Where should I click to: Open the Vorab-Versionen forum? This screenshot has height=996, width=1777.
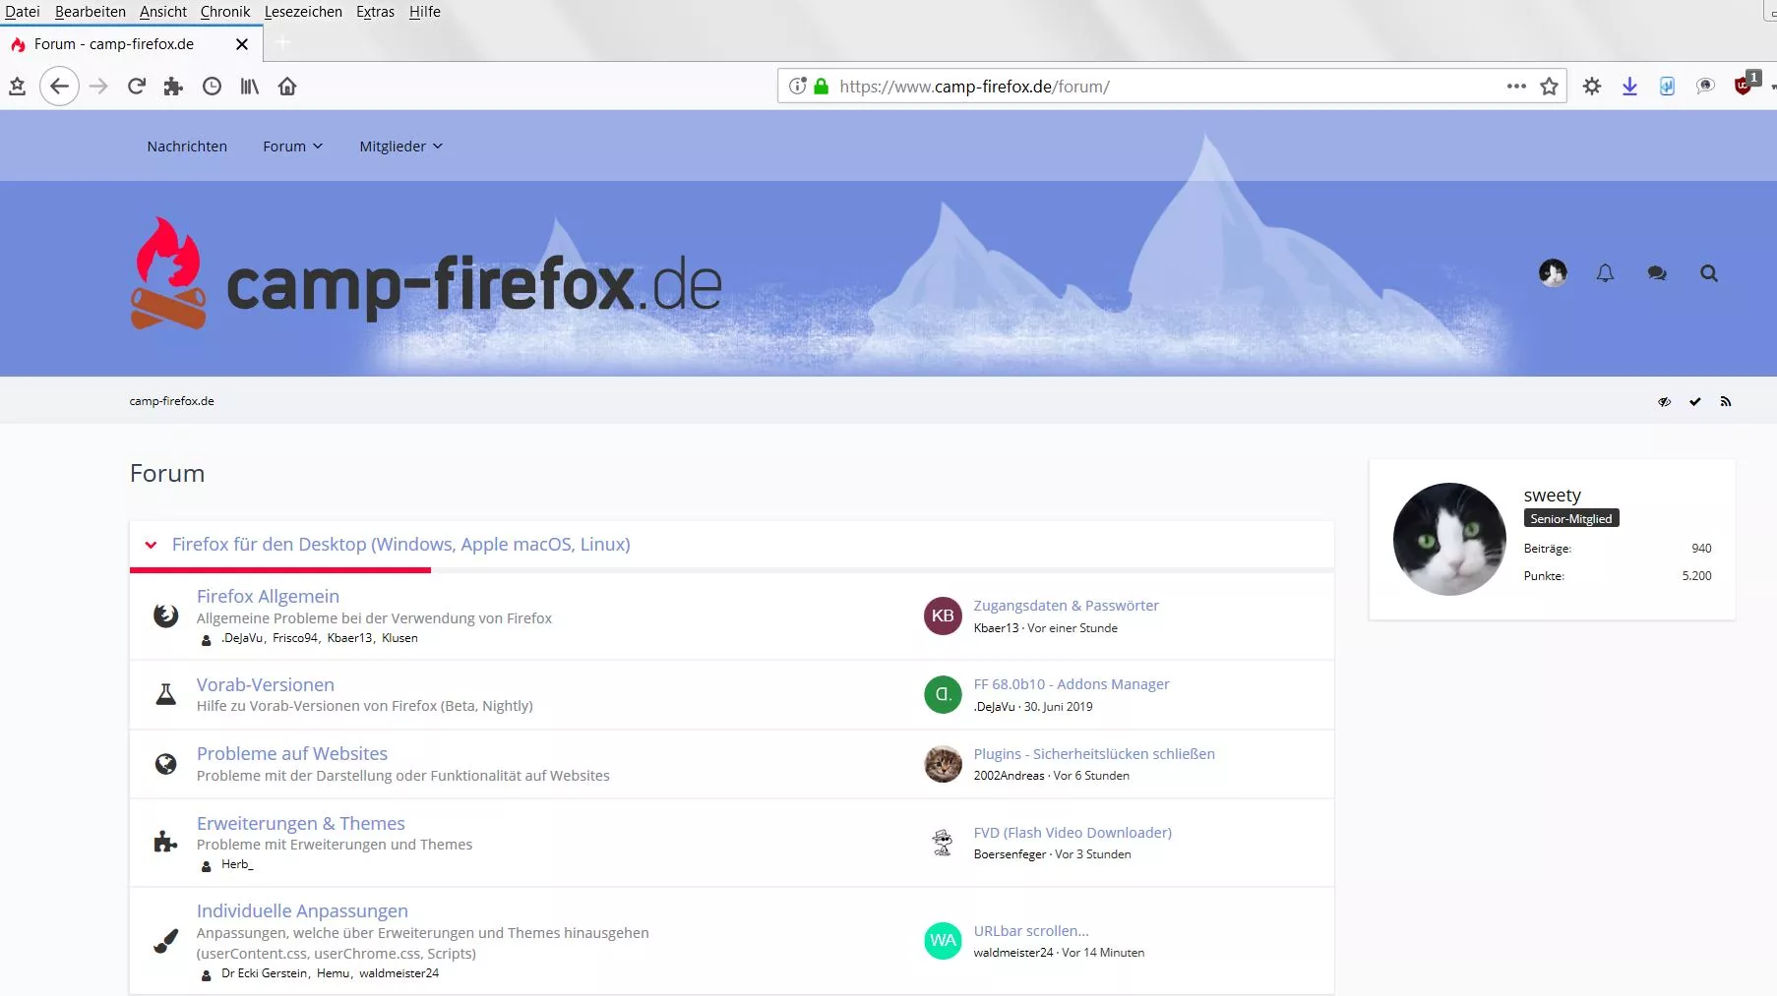(x=266, y=684)
